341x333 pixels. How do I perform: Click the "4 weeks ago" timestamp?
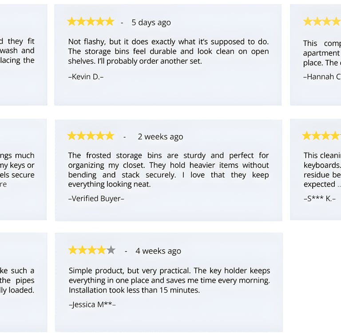(x=158, y=251)
